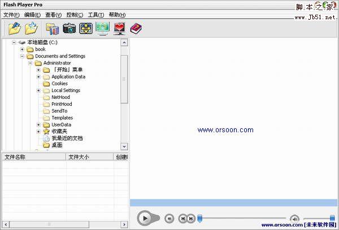Select the 我最近的文档 item
Image resolution: width=339 pixels, height=230 pixels.
point(67,138)
